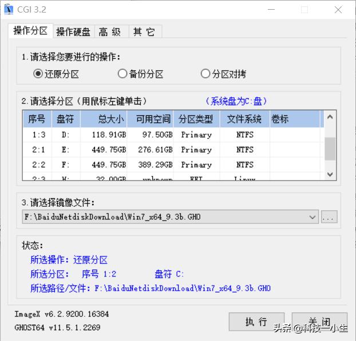Switch to the 操作分区 tab
Screen dimensions: 356x341
click(31, 31)
